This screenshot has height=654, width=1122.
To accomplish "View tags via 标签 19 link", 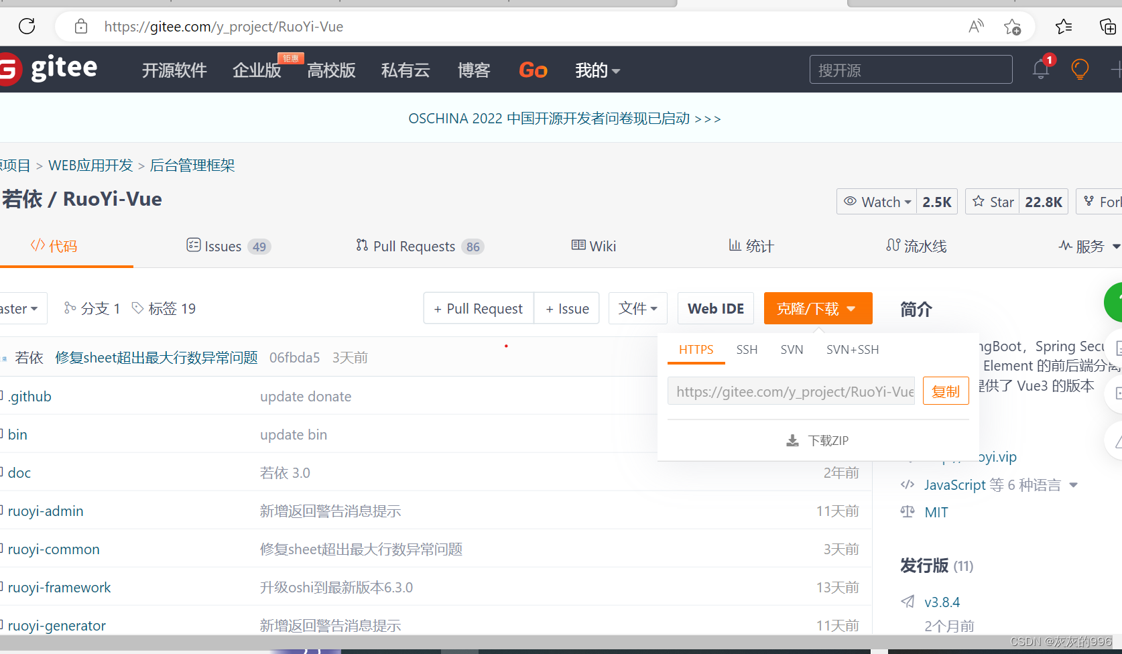I will click(x=164, y=308).
